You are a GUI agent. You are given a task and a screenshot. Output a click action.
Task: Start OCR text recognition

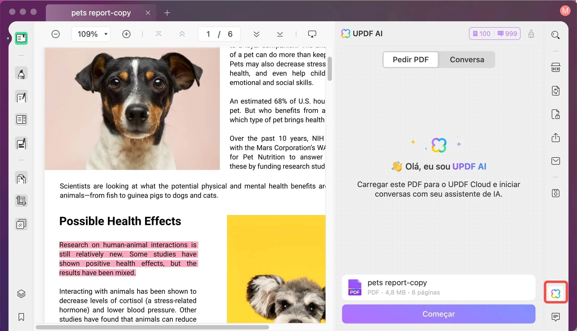tap(556, 67)
